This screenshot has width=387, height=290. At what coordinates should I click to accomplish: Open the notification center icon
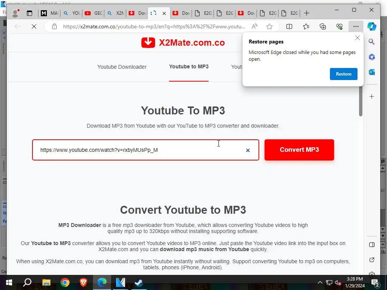point(375,282)
